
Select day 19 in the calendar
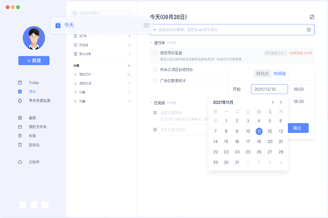(x=259, y=142)
